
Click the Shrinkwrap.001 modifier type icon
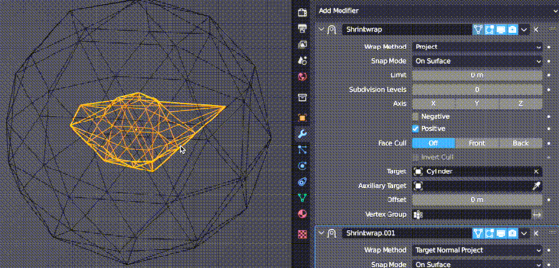point(332,234)
